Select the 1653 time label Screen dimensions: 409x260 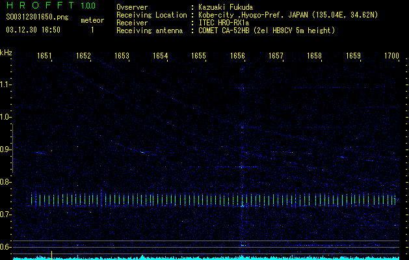point(122,57)
